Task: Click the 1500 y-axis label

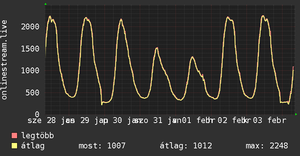Action: click(30, 49)
